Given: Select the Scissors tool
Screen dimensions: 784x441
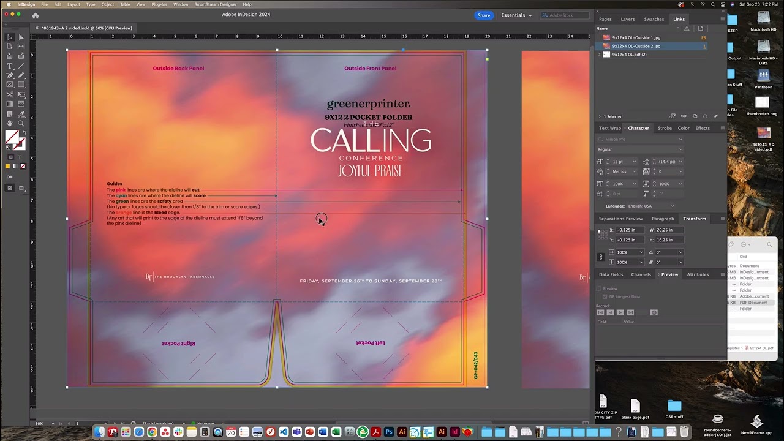Looking at the screenshot, I should (9, 94).
